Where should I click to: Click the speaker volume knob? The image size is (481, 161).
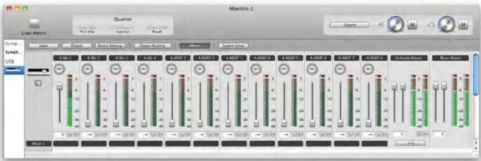pos(395,24)
